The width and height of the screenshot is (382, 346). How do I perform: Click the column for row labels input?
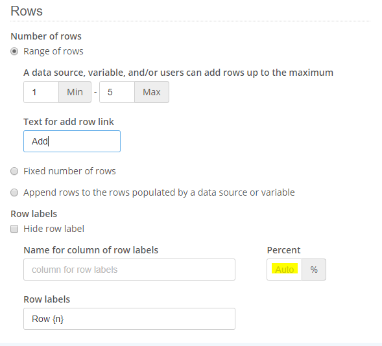pos(129,270)
